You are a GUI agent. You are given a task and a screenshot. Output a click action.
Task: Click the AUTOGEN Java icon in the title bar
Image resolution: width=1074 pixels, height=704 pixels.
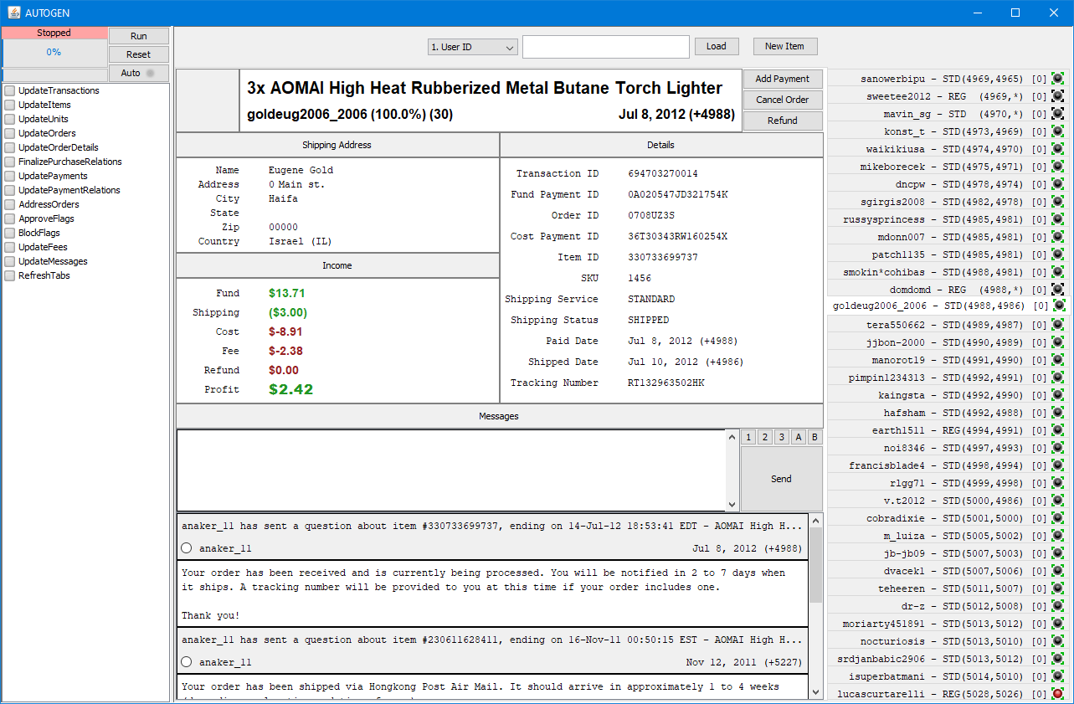pos(14,13)
